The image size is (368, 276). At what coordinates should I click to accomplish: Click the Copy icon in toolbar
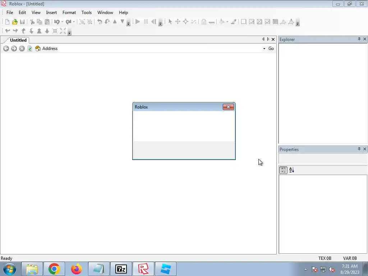click(x=40, y=22)
